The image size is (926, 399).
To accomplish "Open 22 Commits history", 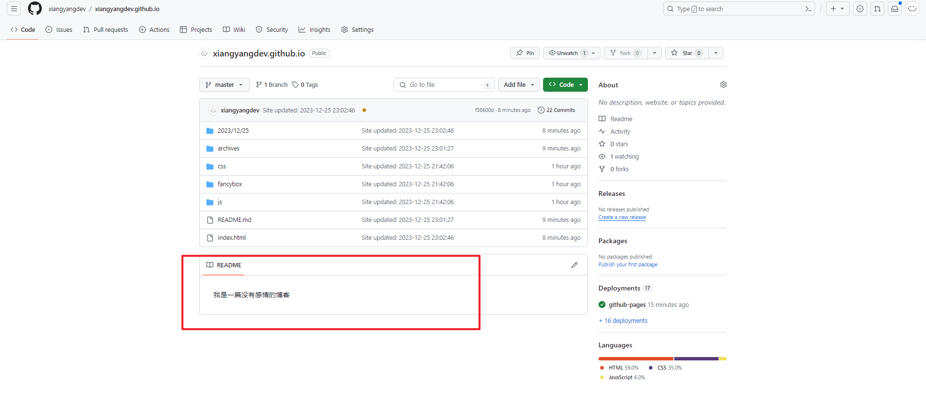I will [556, 110].
